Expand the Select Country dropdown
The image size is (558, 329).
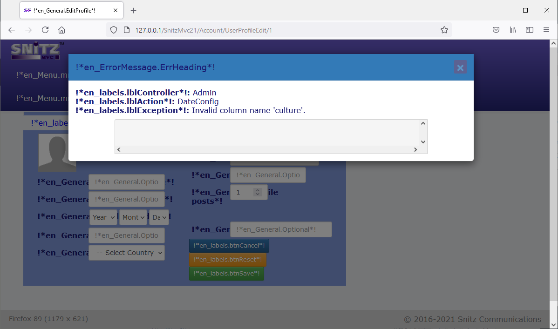127,253
